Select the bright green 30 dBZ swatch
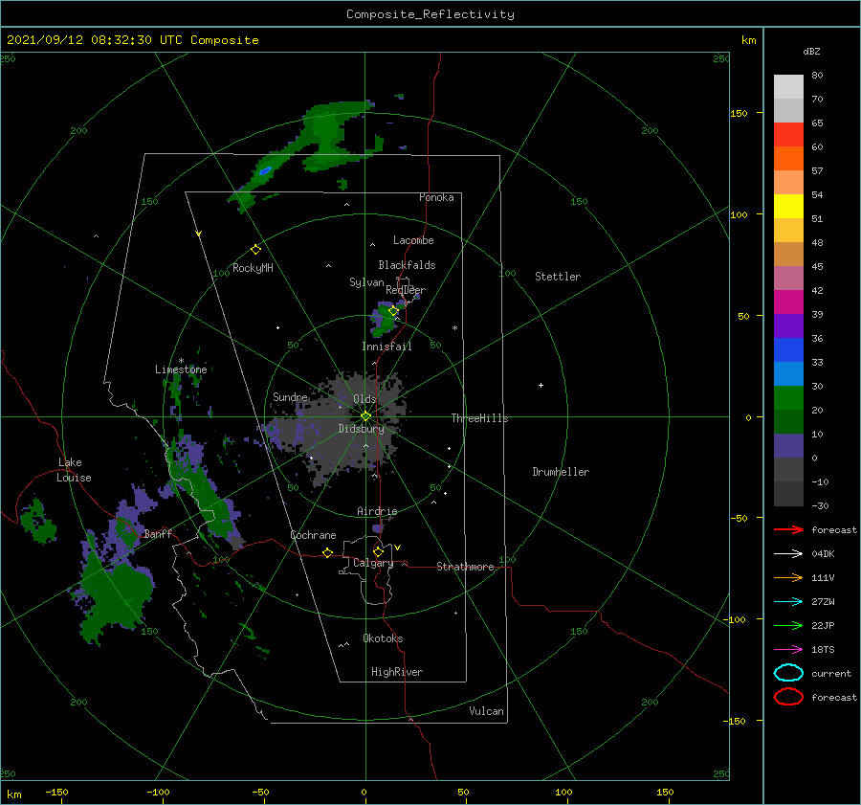Viewport: 861px width, 805px height. (788, 397)
